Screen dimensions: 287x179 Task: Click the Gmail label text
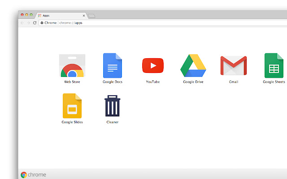pyautogui.click(x=234, y=82)
